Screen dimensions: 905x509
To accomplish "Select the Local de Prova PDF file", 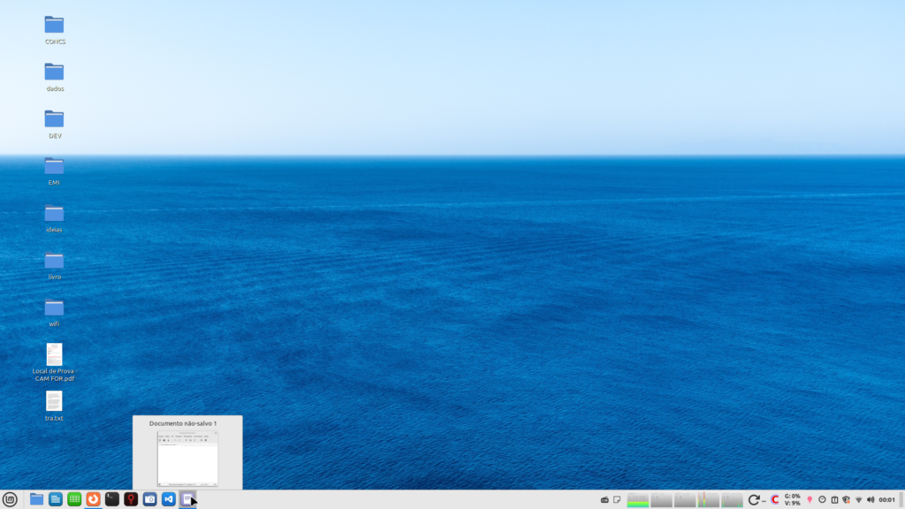I will pos(54,354).
